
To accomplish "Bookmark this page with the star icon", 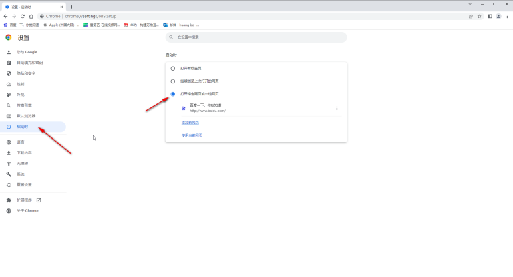I will point(480,16).
